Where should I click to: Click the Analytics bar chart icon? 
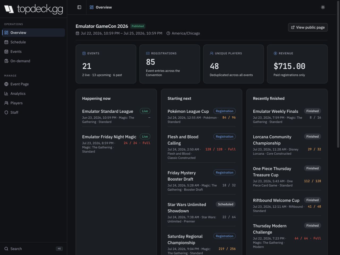[6, 93]
